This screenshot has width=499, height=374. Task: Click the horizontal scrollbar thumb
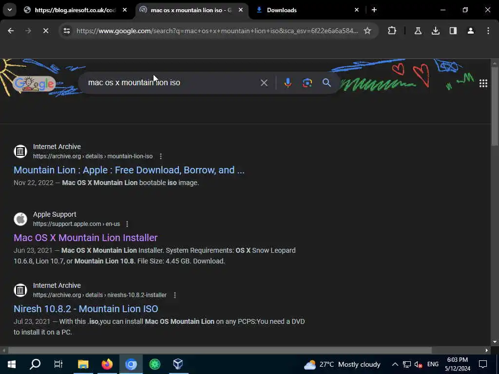[220, 350]
